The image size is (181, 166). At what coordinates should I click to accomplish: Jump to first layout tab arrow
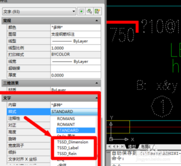(x=109, y=146)
